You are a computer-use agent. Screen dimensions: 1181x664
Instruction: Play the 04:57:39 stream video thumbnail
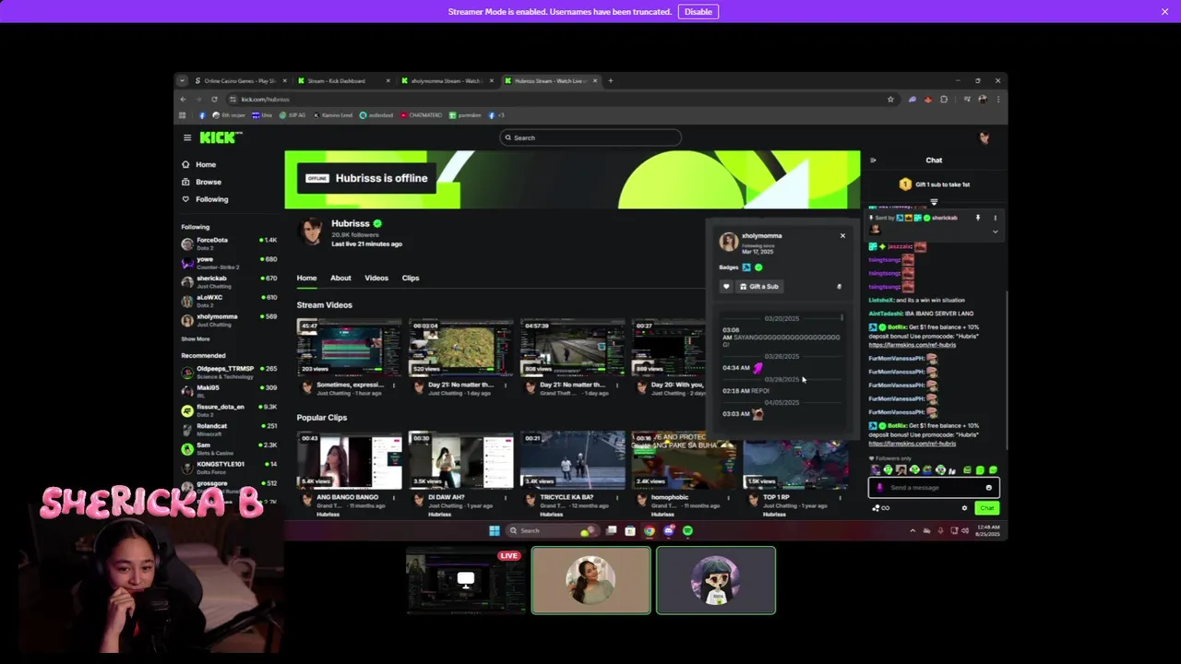pos(572,348)
